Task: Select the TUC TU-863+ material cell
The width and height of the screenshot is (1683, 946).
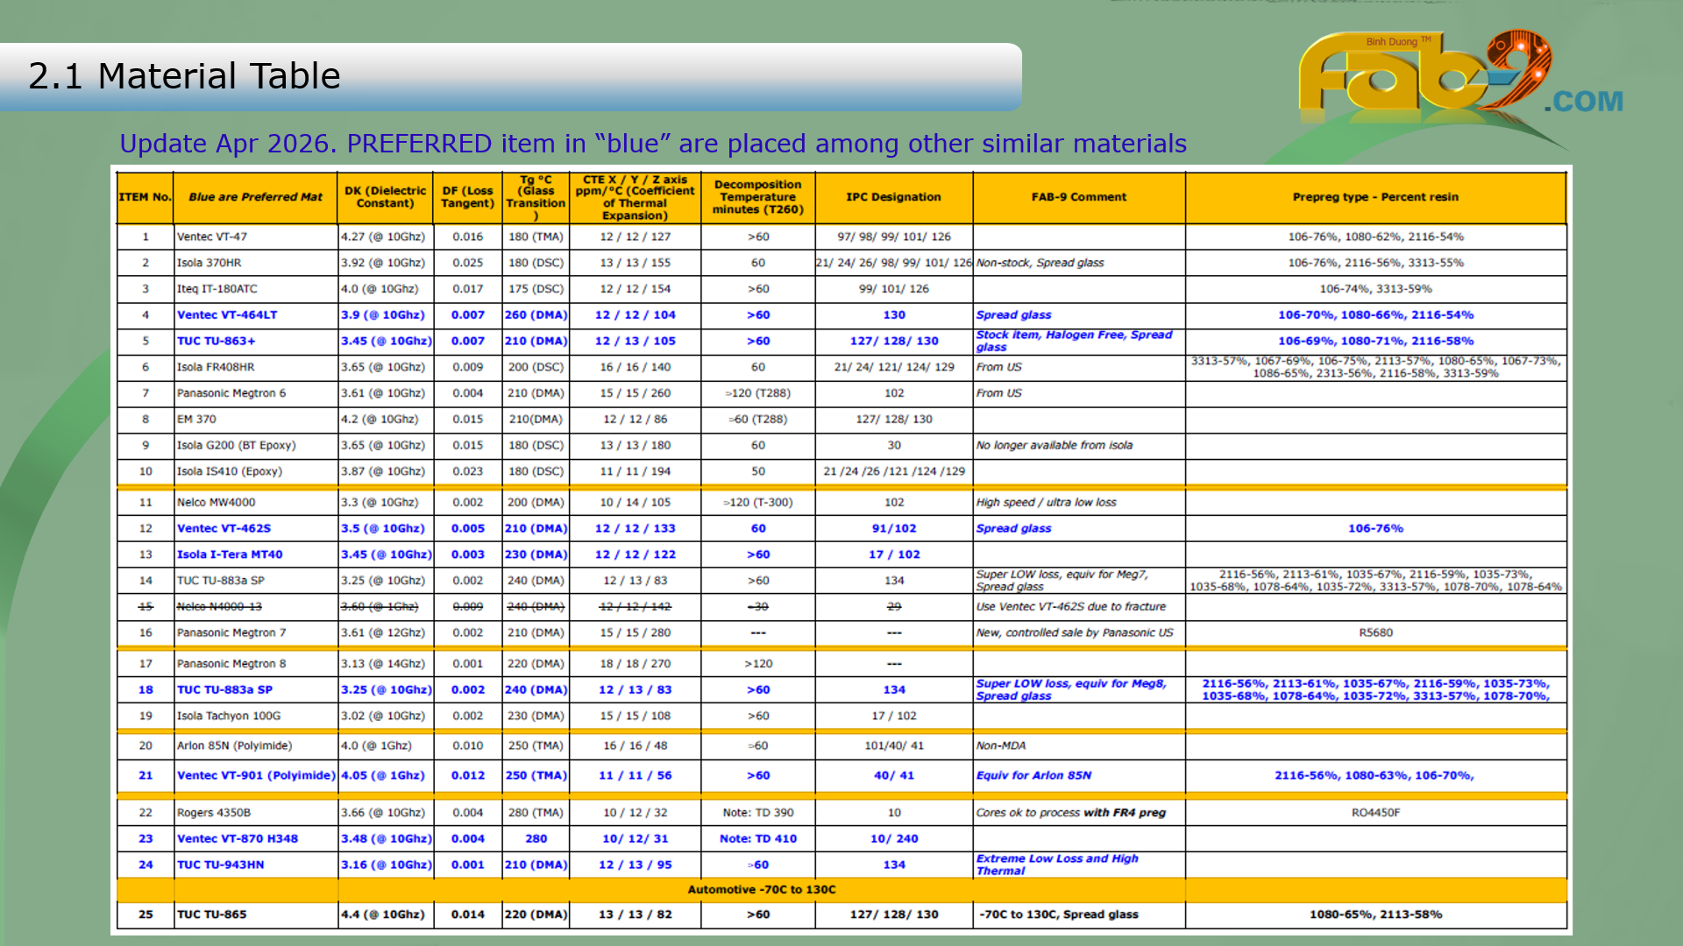Action: [x=217, y=342]
